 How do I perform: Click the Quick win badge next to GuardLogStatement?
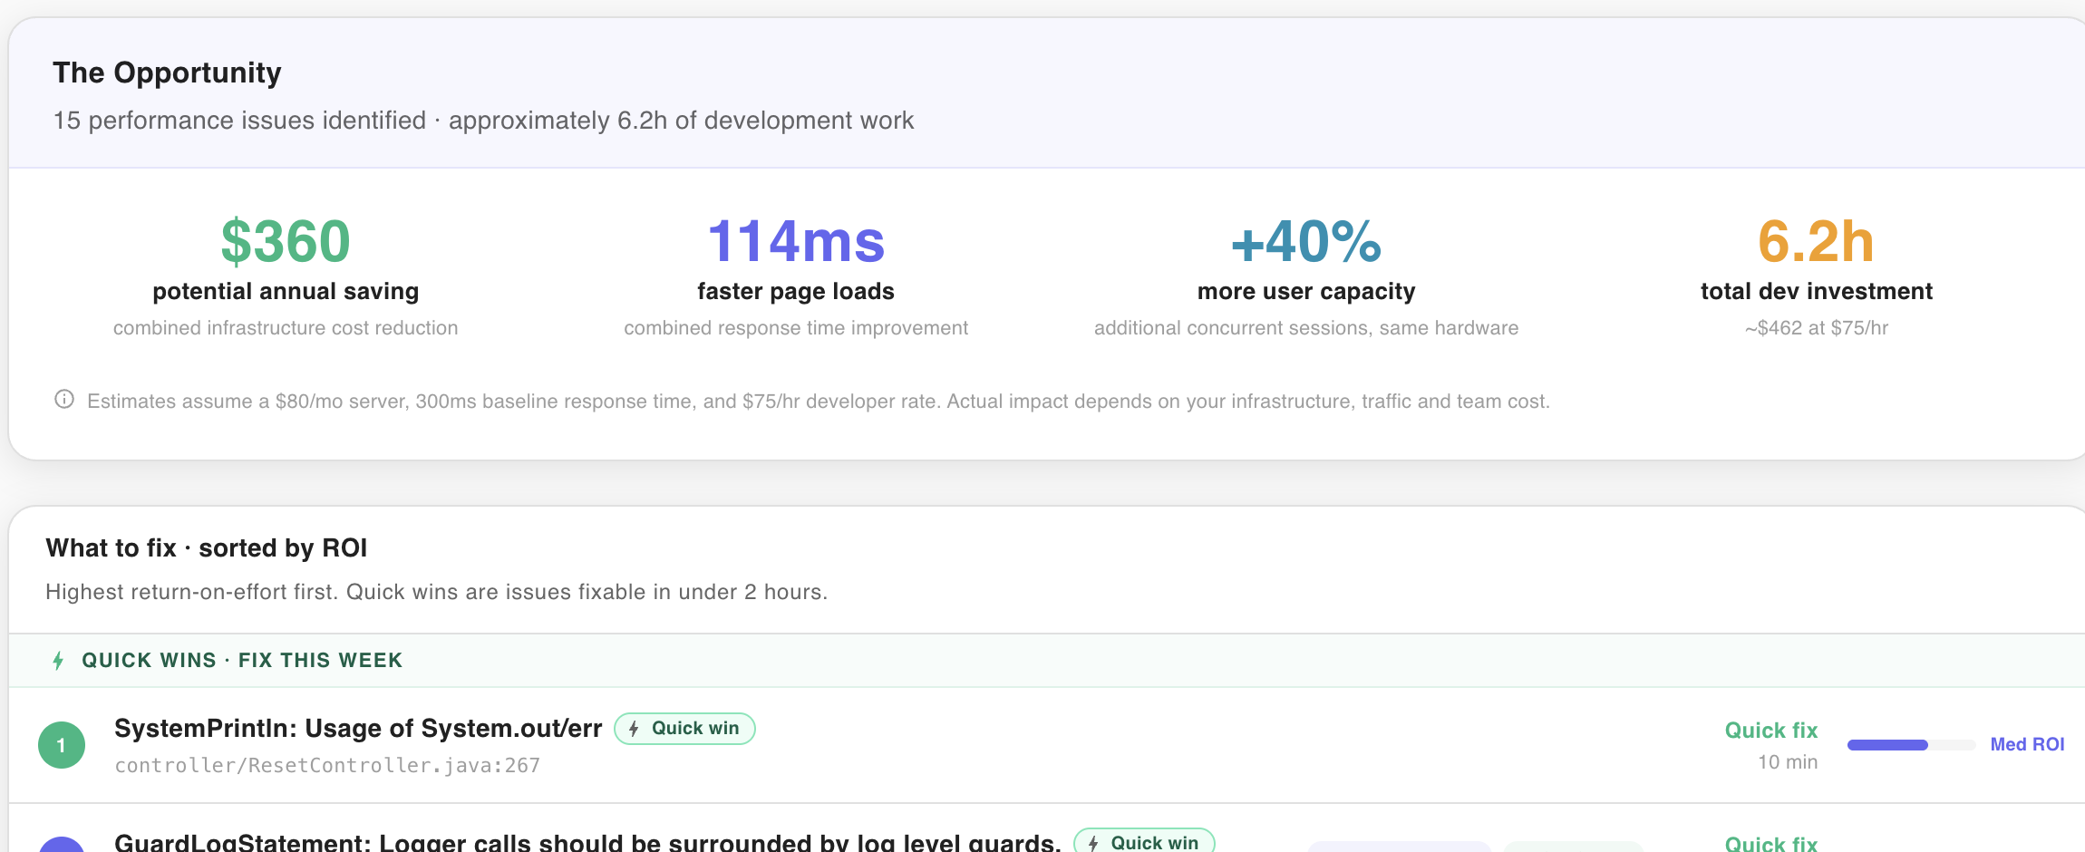click(1144, 842)
